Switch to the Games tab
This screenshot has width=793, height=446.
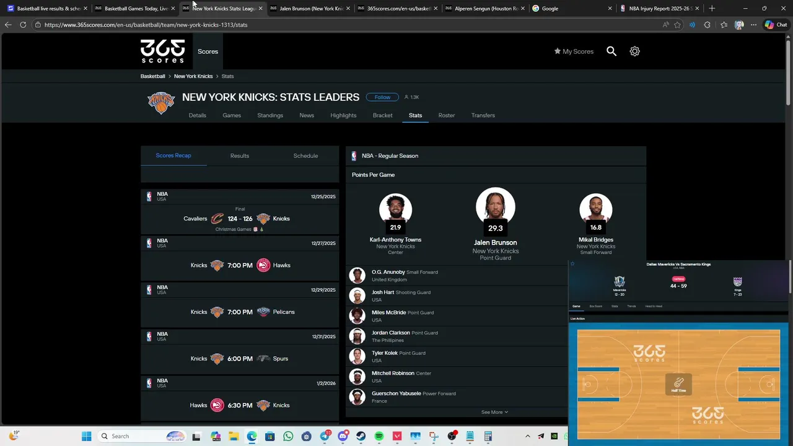coord(232,115)
